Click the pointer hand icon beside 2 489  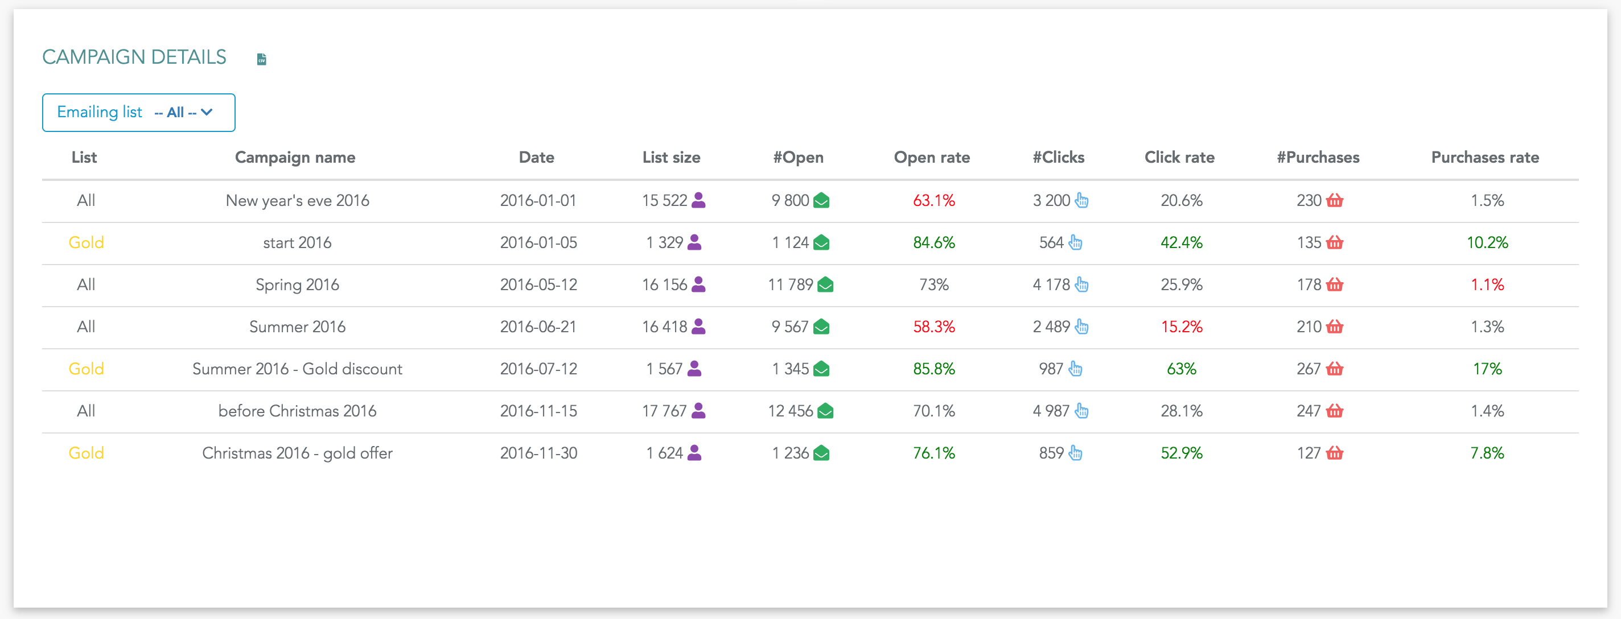(1082, 327)
